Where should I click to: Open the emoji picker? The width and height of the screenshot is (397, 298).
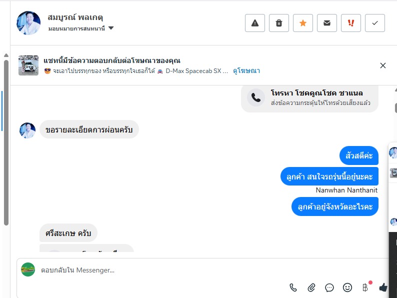(347, 287)
